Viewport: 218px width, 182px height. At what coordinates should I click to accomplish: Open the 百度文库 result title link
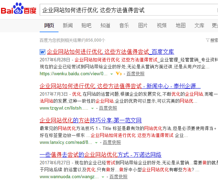point(110,52)
